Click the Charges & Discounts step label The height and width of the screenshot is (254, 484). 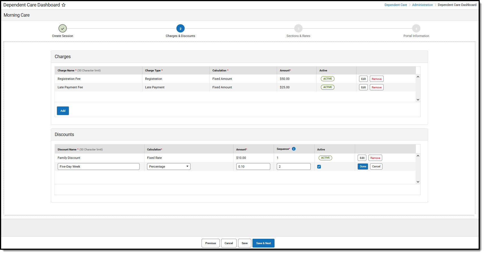pyautogui.click(x=180, y=36)
